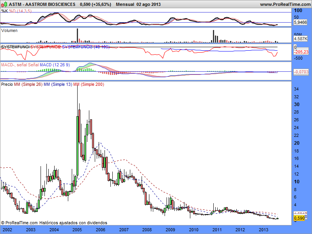Viewport: 312px width, 234px height.
Task: Click the 34 price axis label
Action: pos(296,89)
